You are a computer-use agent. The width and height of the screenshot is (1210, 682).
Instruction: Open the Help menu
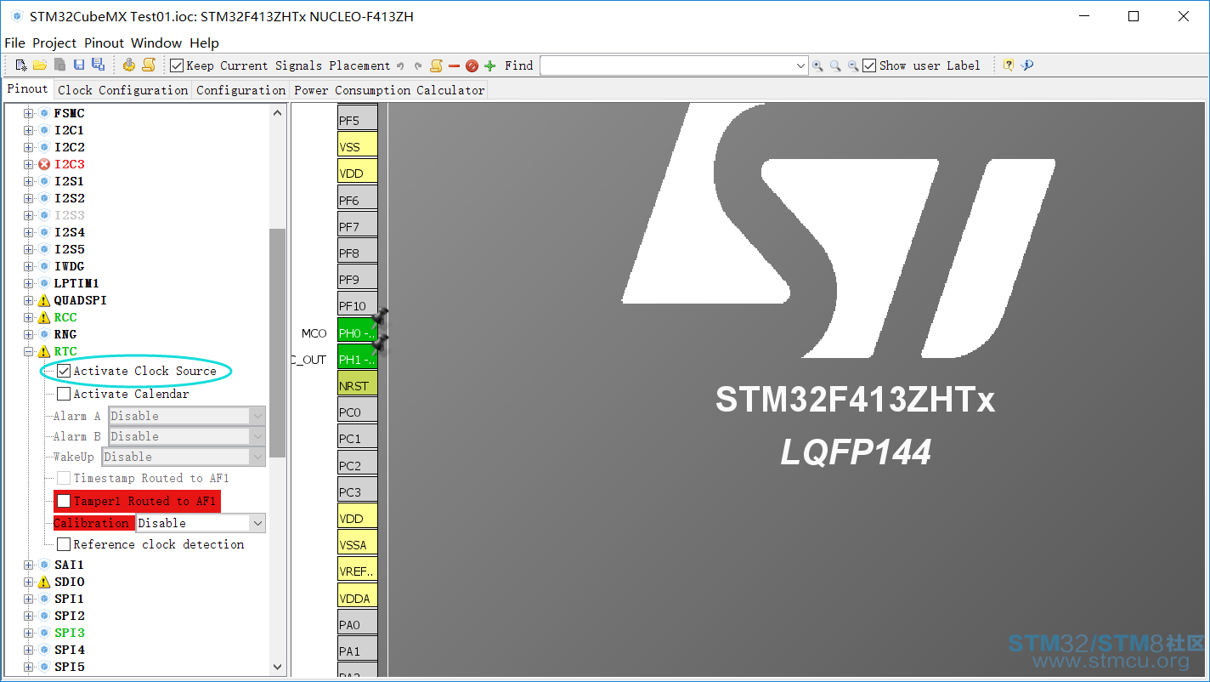click(204, 43)
